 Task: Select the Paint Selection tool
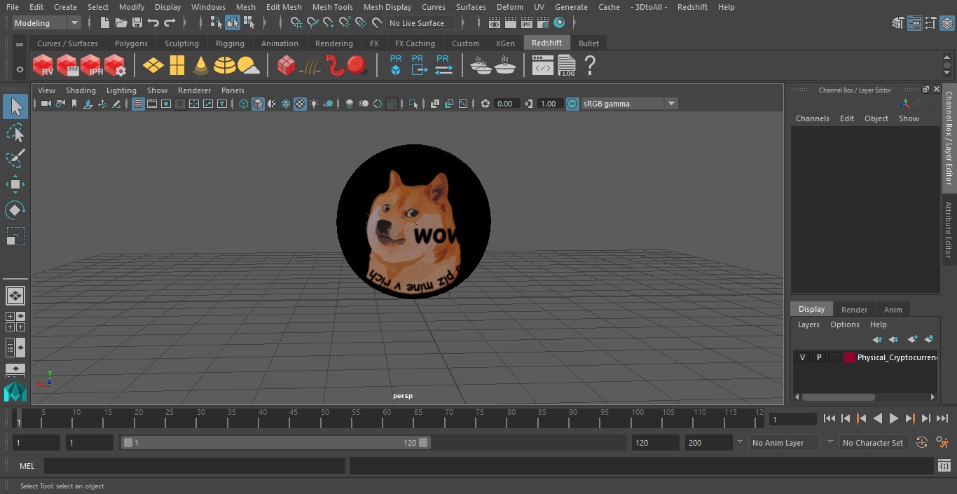[15, 158]
